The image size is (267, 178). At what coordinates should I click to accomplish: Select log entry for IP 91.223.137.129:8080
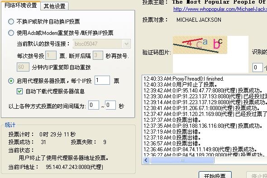(x=205, y=102)
